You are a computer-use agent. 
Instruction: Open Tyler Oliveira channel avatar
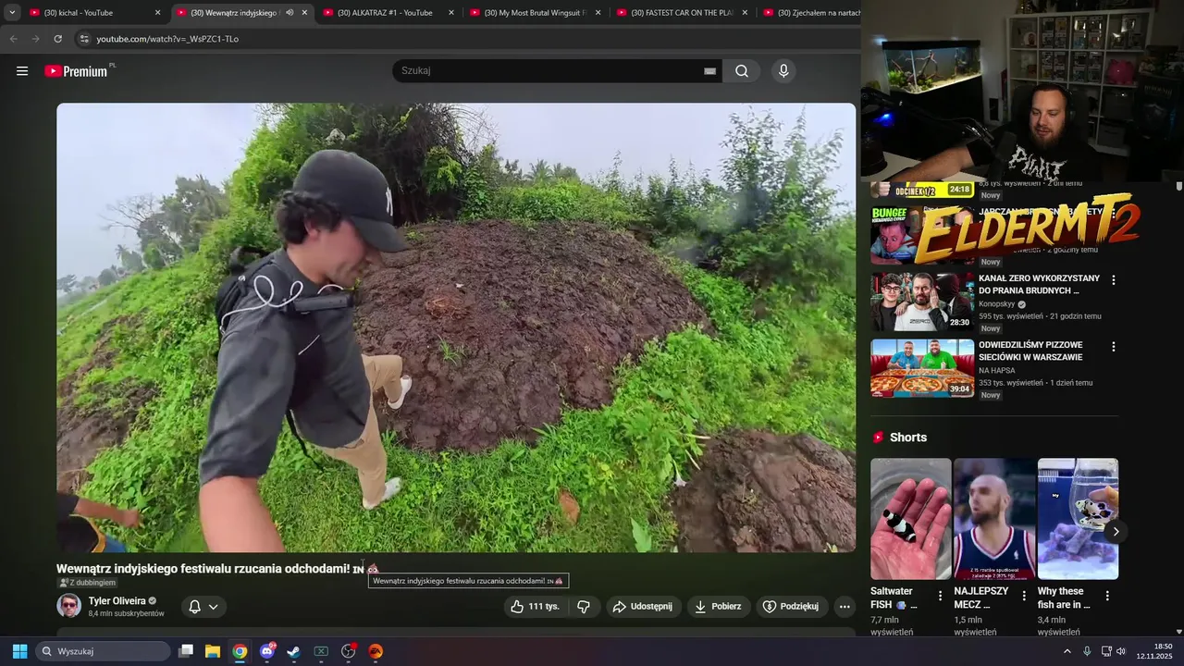(x=68, y=606)
